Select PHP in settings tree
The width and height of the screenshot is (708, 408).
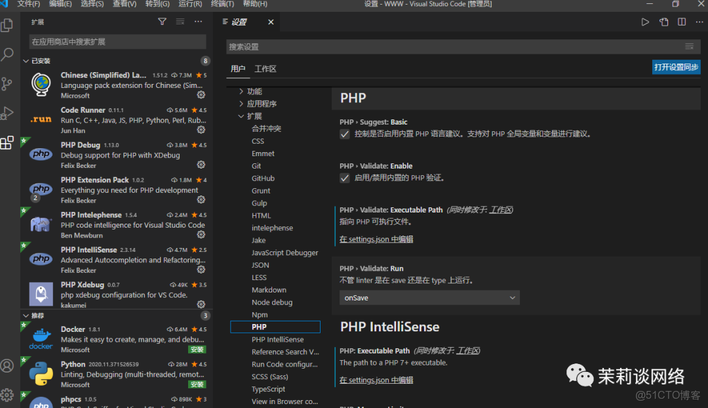(275, 327)
